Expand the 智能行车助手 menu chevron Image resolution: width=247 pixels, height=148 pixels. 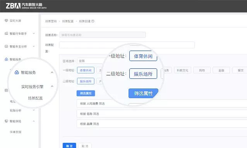34,34
